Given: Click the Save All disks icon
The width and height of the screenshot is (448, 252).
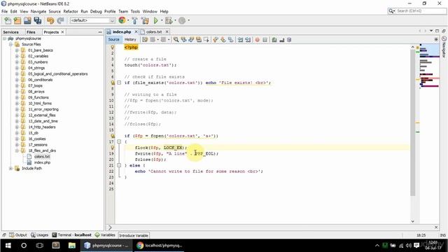Looking at the screenshot, I should 37,20.
